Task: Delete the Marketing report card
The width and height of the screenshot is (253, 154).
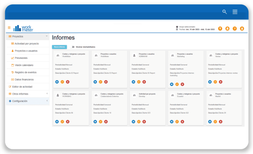Action: click(x=182, y=84)
